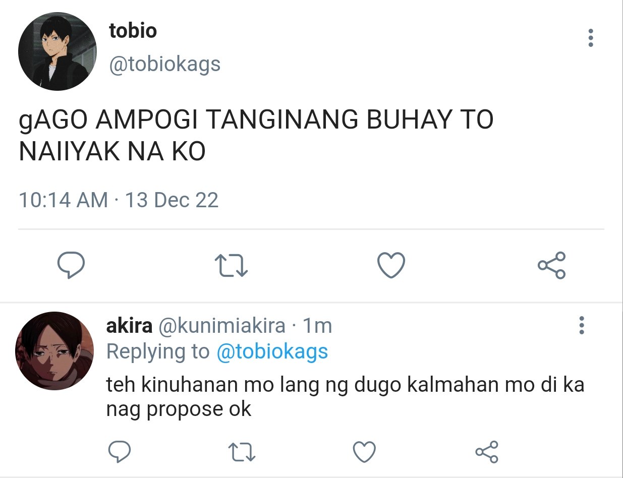Open akira's profile via display name
623x478 pixels.
[129, 326]
